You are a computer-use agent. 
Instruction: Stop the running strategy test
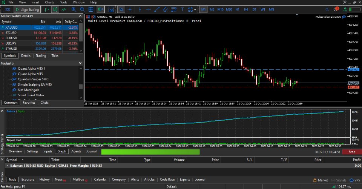[x=352, y=152]
